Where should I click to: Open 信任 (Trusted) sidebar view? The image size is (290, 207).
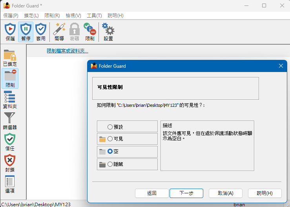10,142
